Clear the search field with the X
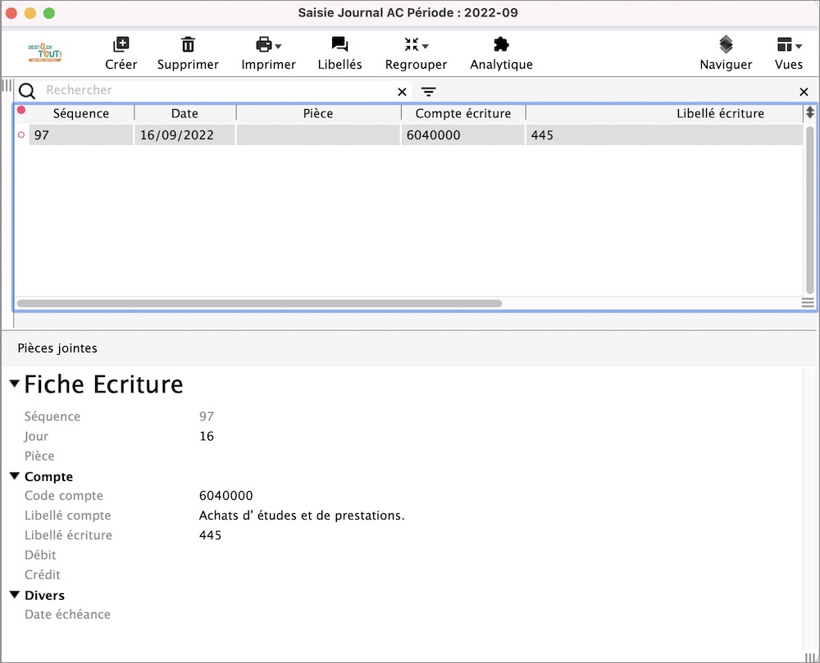The height and width of the screenshot is (663, 820). pyautogui.click(x=402, y=92)
